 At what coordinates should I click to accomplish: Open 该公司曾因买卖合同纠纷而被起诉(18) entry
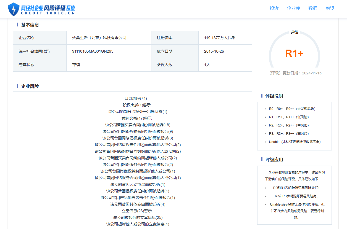(138, 125)
